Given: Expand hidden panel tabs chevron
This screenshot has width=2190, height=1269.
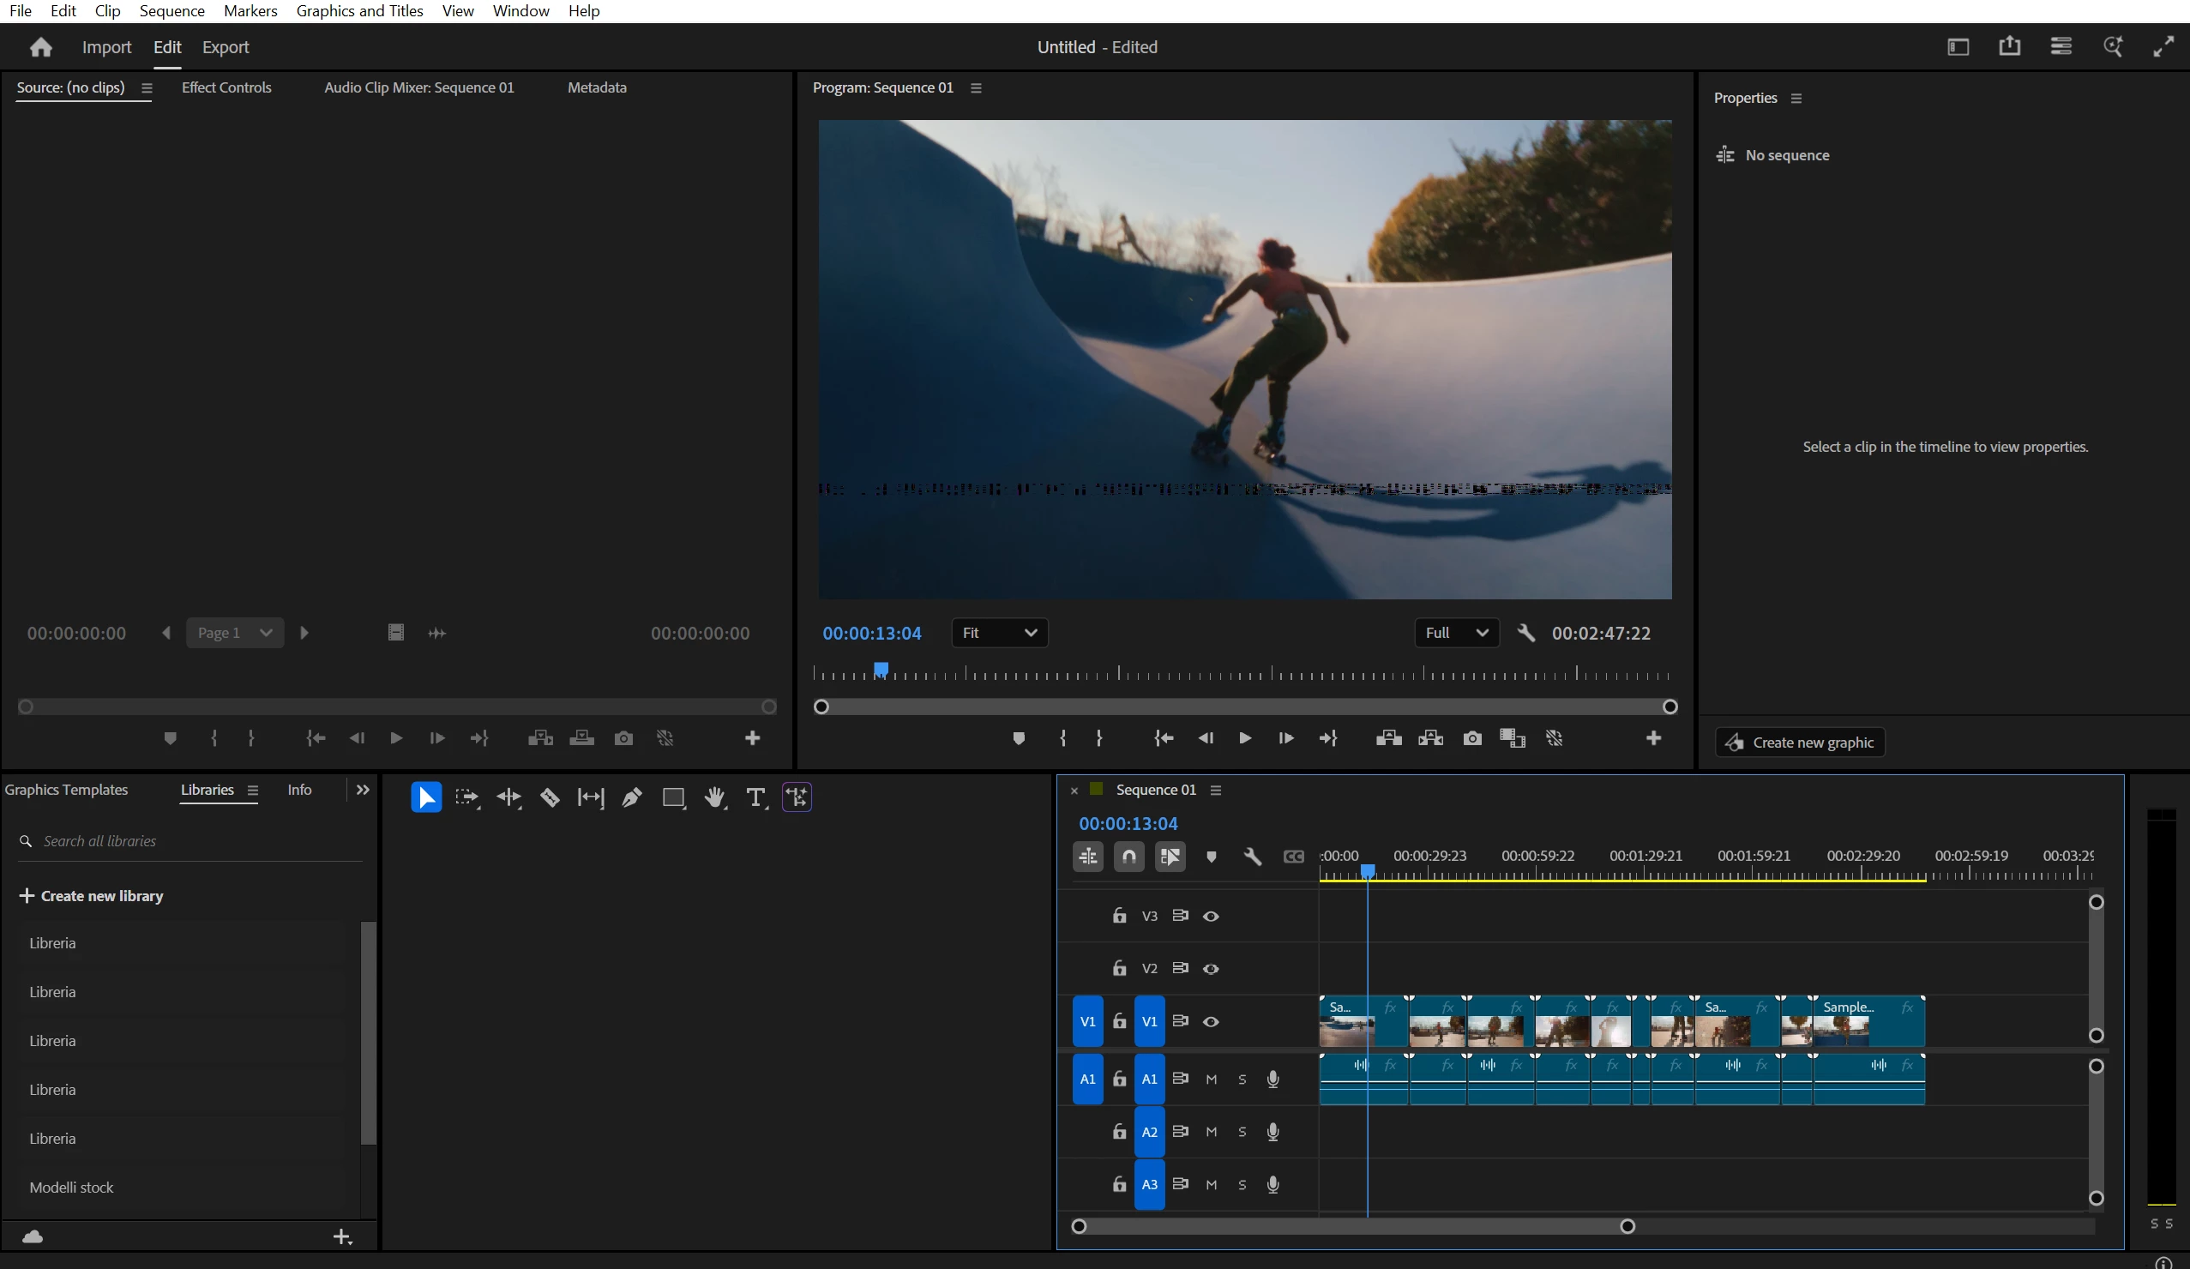Looking at the screenshot, I should point(364,789).
